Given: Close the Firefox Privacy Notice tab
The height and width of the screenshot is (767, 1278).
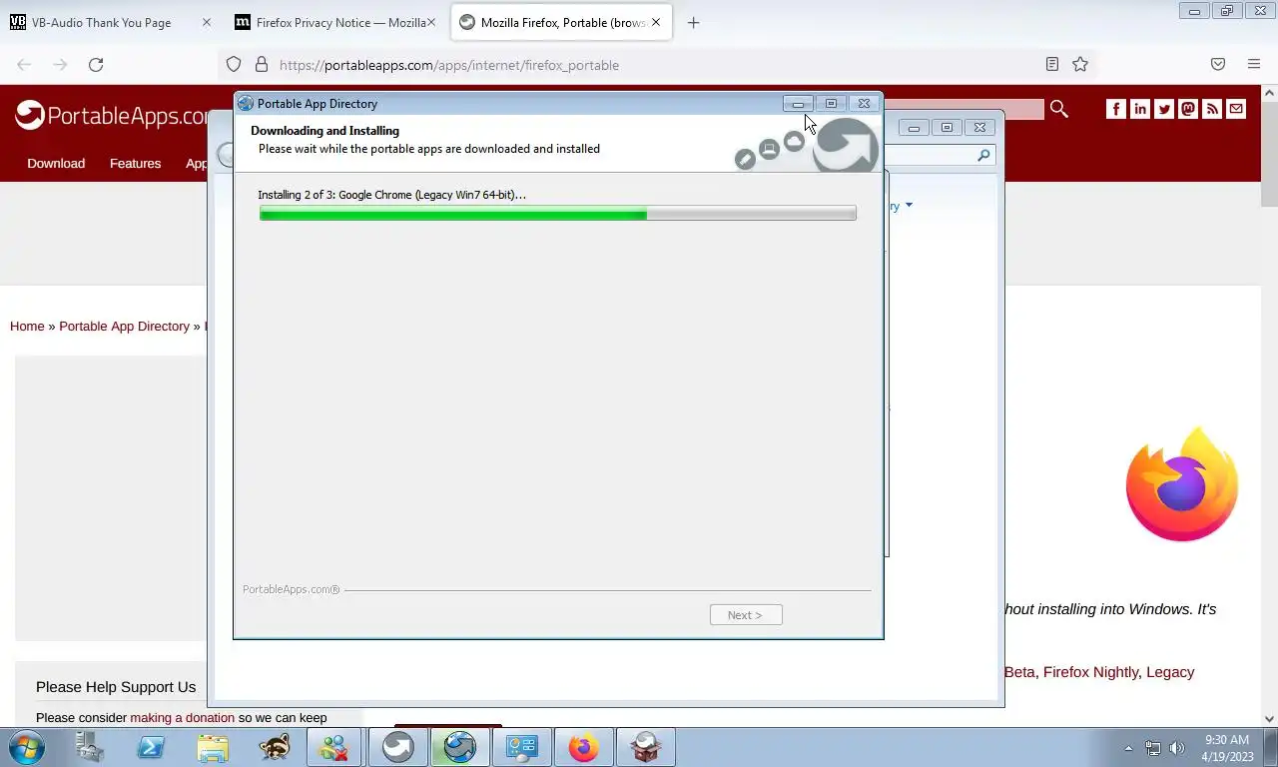Looking at the screenshot, I should pos(431,22).
